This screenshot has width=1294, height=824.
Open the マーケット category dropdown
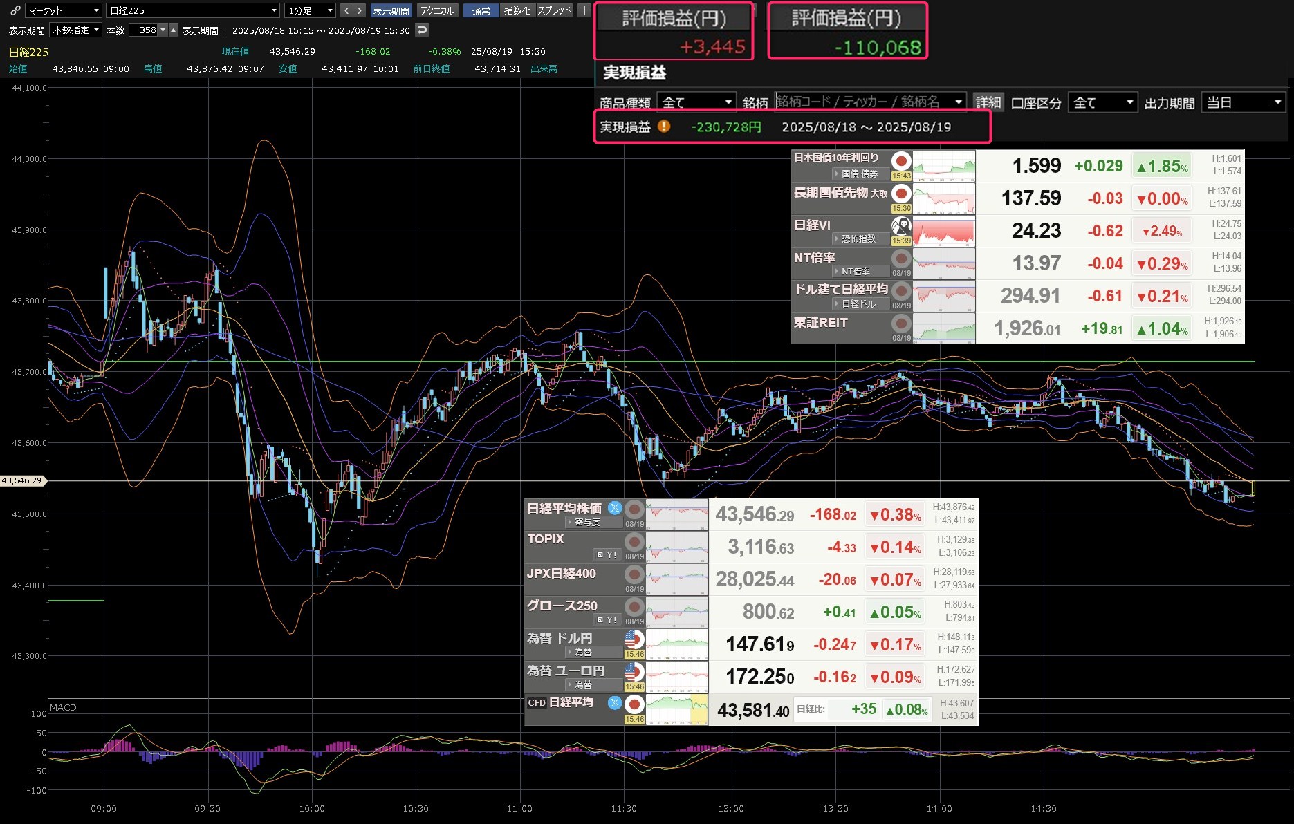click(64, 10)
